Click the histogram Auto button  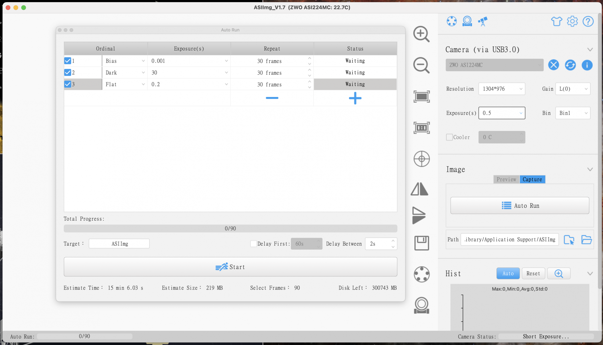click(508, 273)
